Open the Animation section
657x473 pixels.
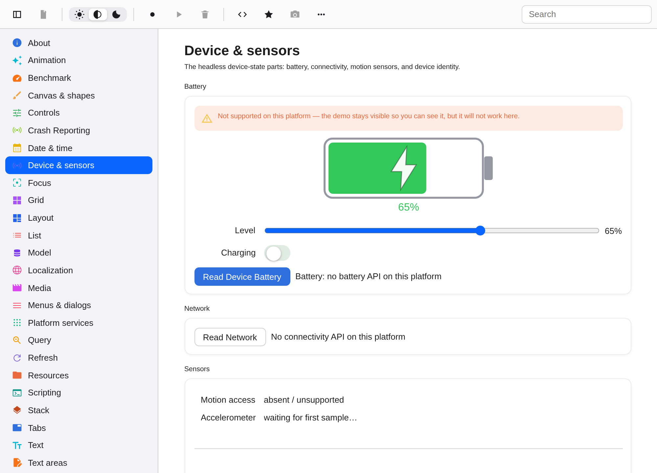click(x=79, y=60)
